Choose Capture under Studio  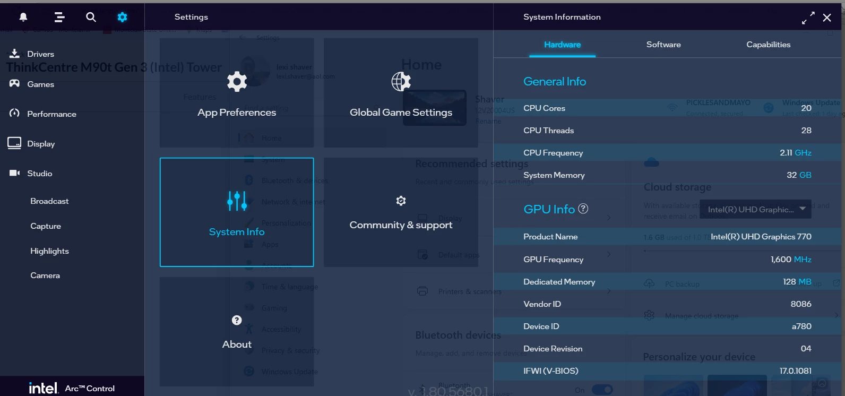pyautogui.click(x=46, y=226)
